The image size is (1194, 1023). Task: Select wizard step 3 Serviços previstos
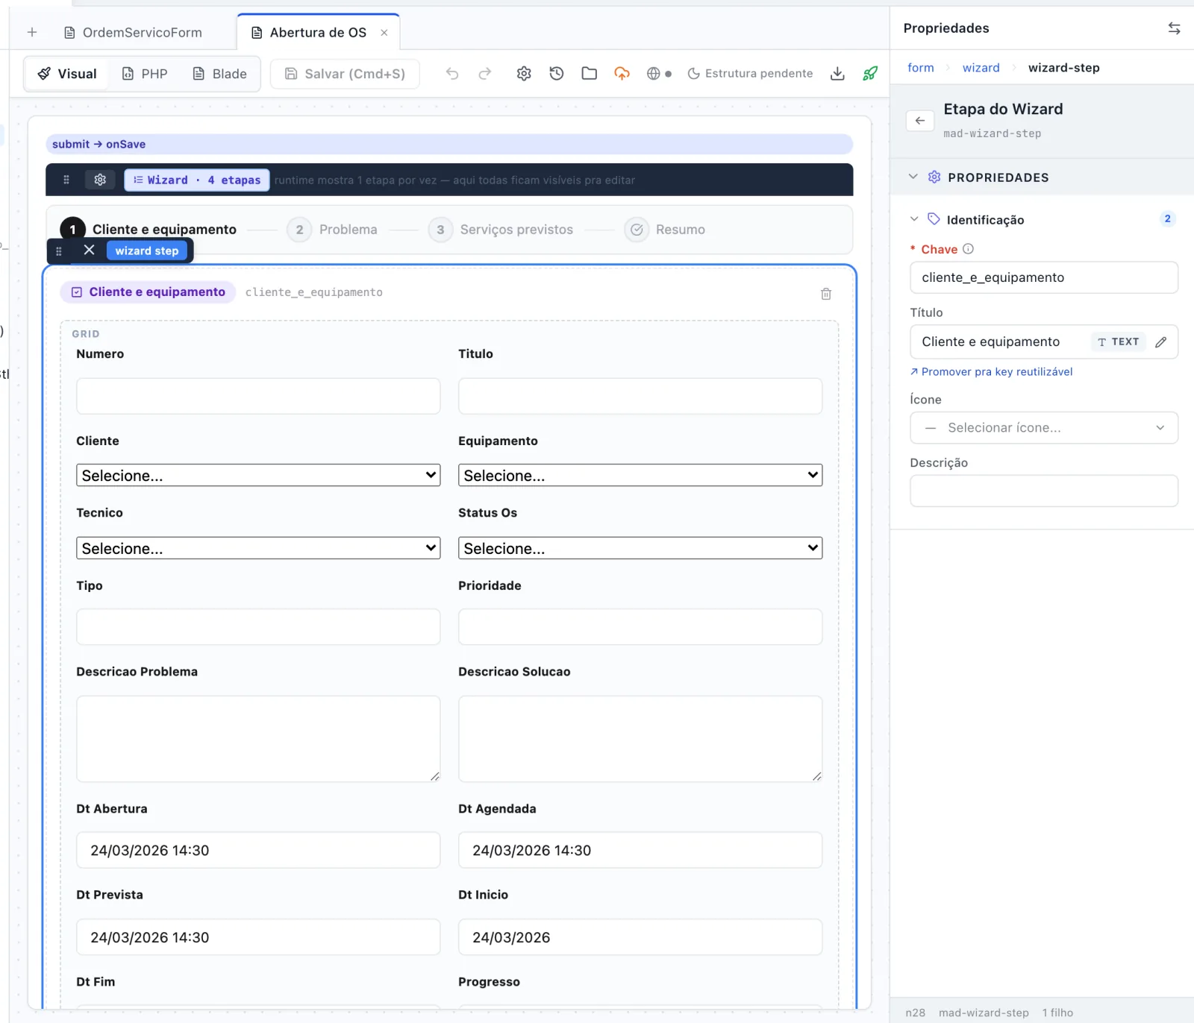501,230
